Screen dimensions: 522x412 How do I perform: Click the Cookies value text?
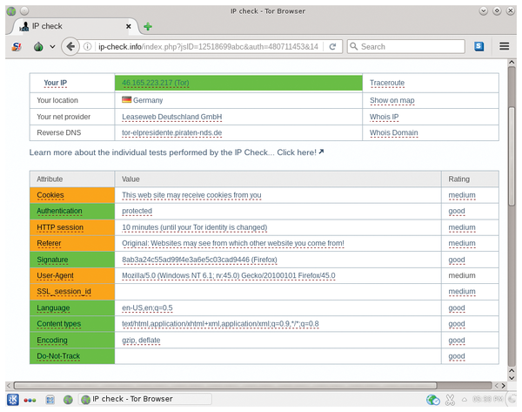191,195
